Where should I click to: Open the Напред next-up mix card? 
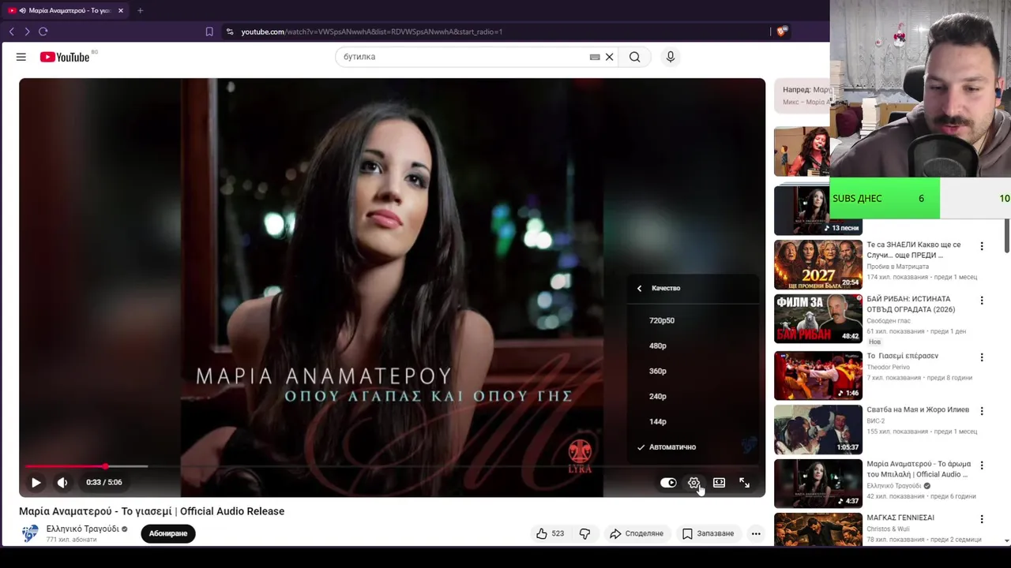click(802, 95)
